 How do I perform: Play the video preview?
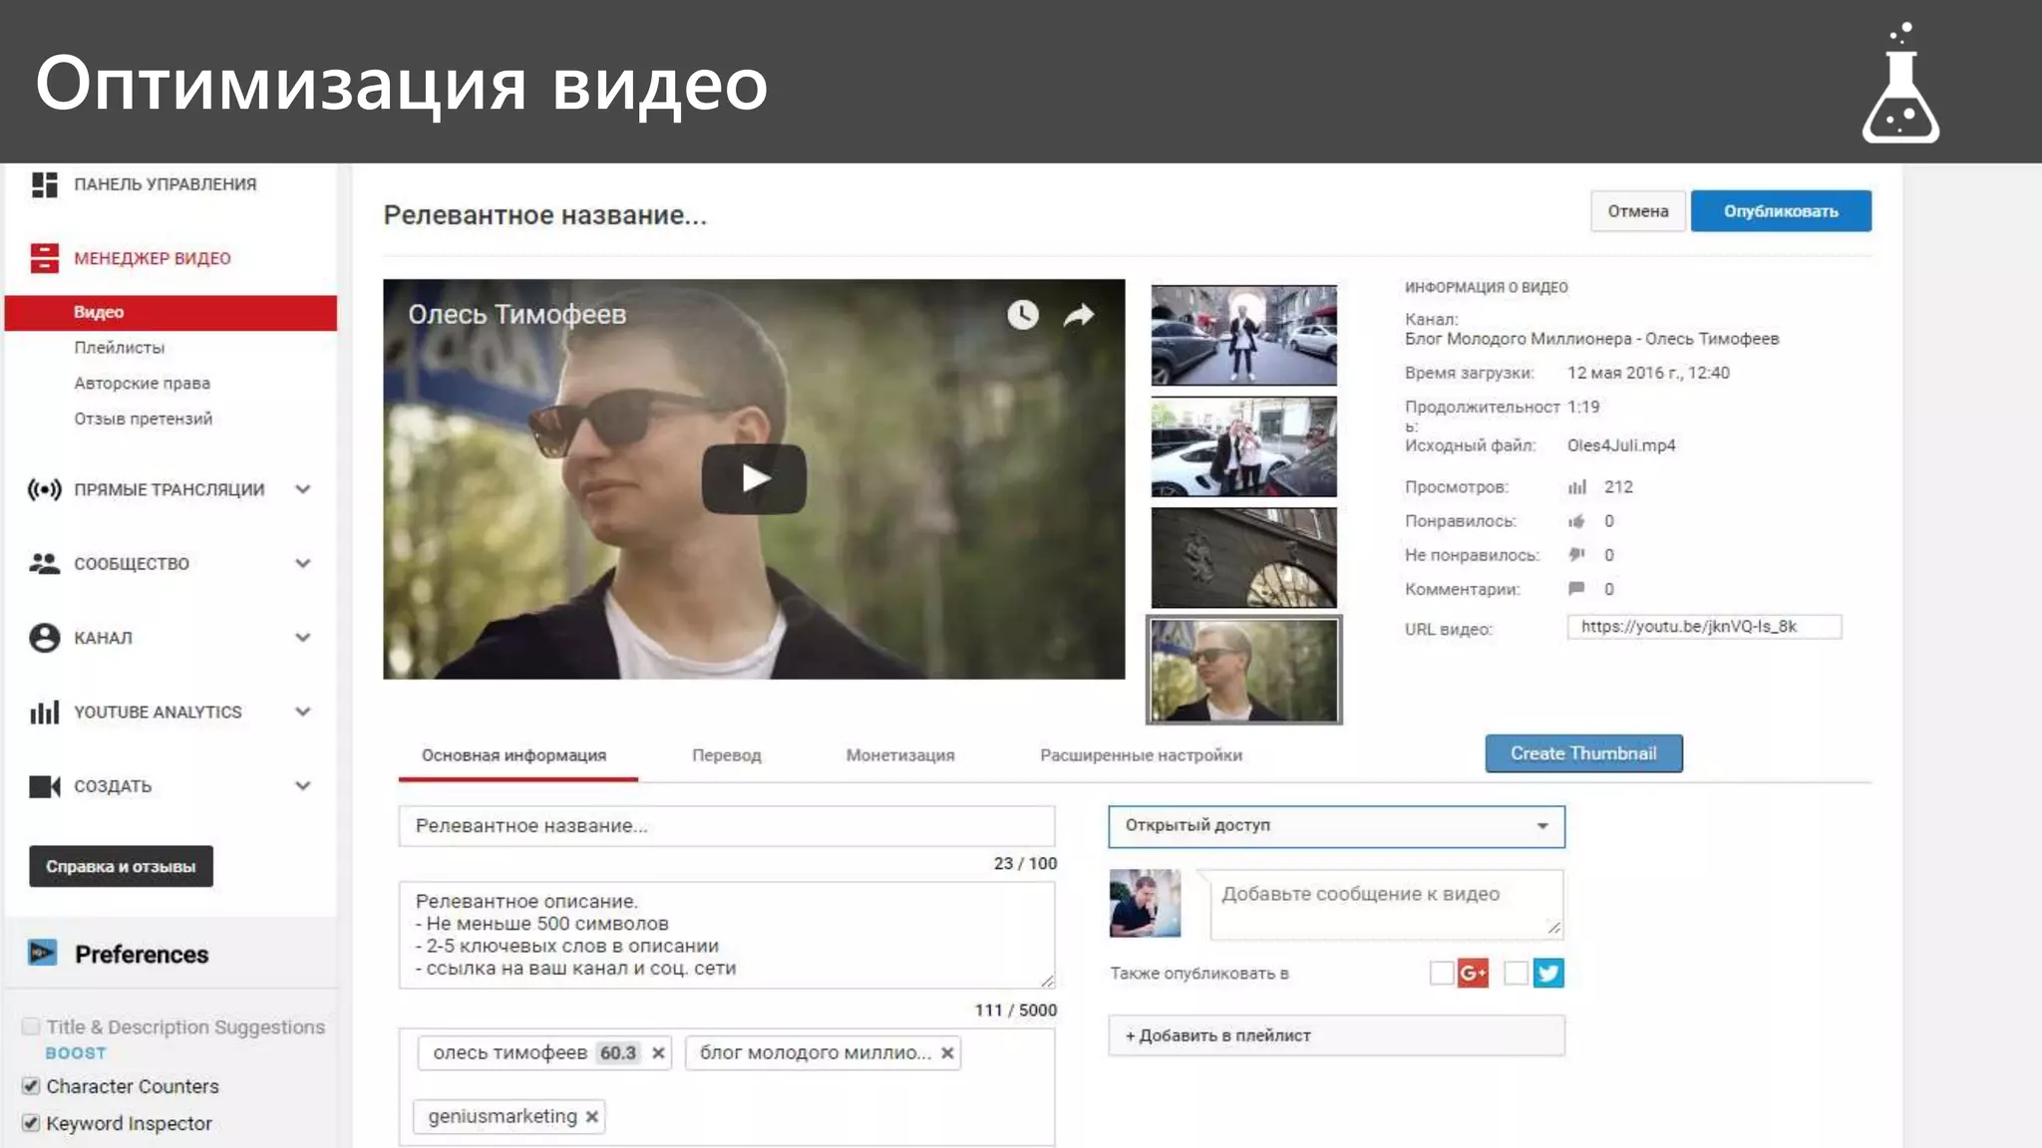click(754, 479)
